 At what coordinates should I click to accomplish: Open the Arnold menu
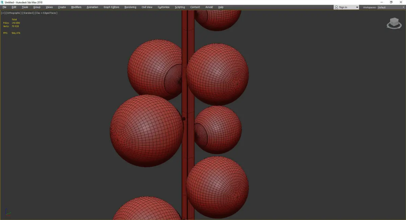[x=209, y=7]
